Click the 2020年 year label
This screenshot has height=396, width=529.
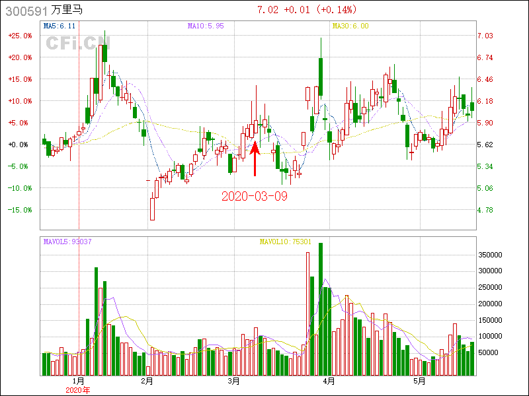(77, 390)
